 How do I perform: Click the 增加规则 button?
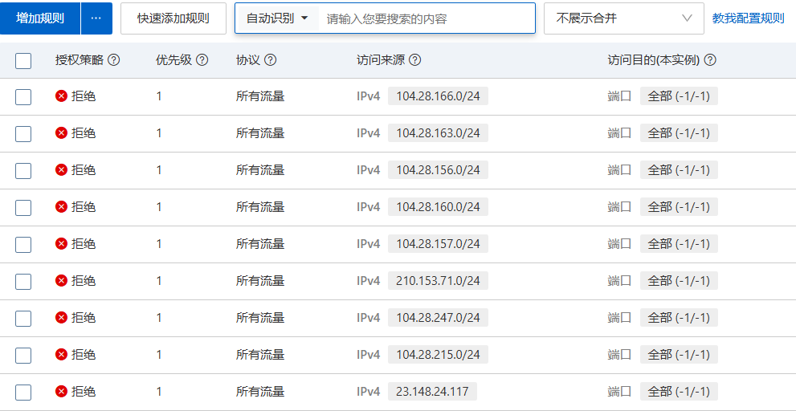pyautogui.click(x=40, y=18)
